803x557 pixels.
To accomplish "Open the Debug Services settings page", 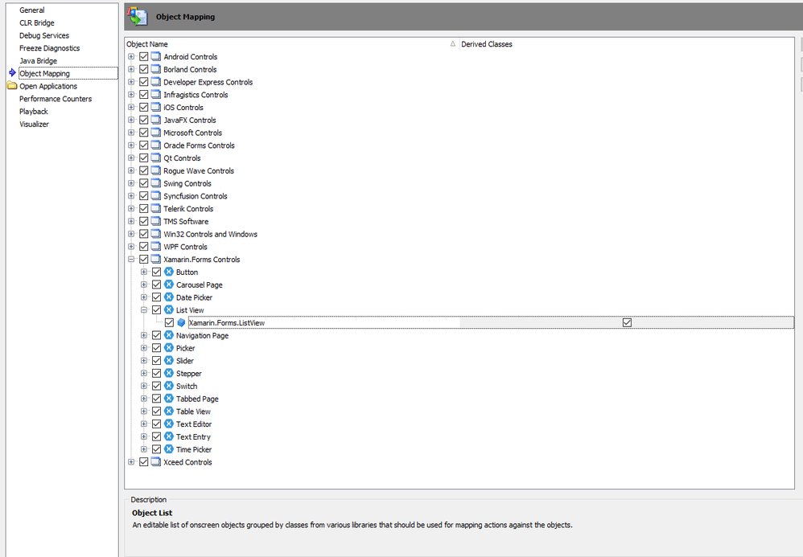I will pyautogui.click(x=44, y=35).
